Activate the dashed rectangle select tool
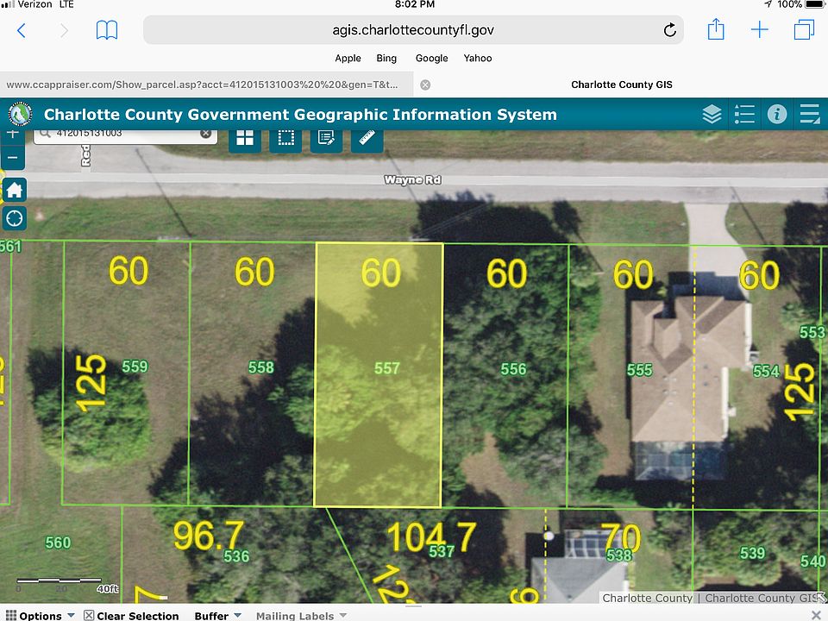 click(285, 138)
